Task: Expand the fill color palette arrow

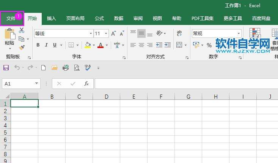Action: (x=94, y=45)
